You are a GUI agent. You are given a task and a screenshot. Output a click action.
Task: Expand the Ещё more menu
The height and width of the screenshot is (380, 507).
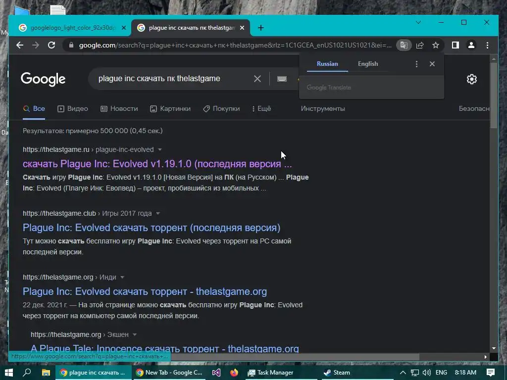[x=261, y=108]
